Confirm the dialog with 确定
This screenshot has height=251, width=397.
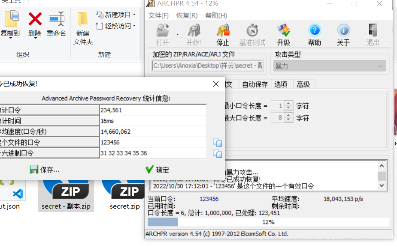pos(157,170)
